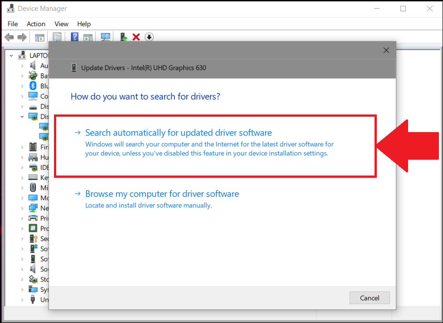443x323 pixels.
Task: Open the View menu
Action: point(61,24)
